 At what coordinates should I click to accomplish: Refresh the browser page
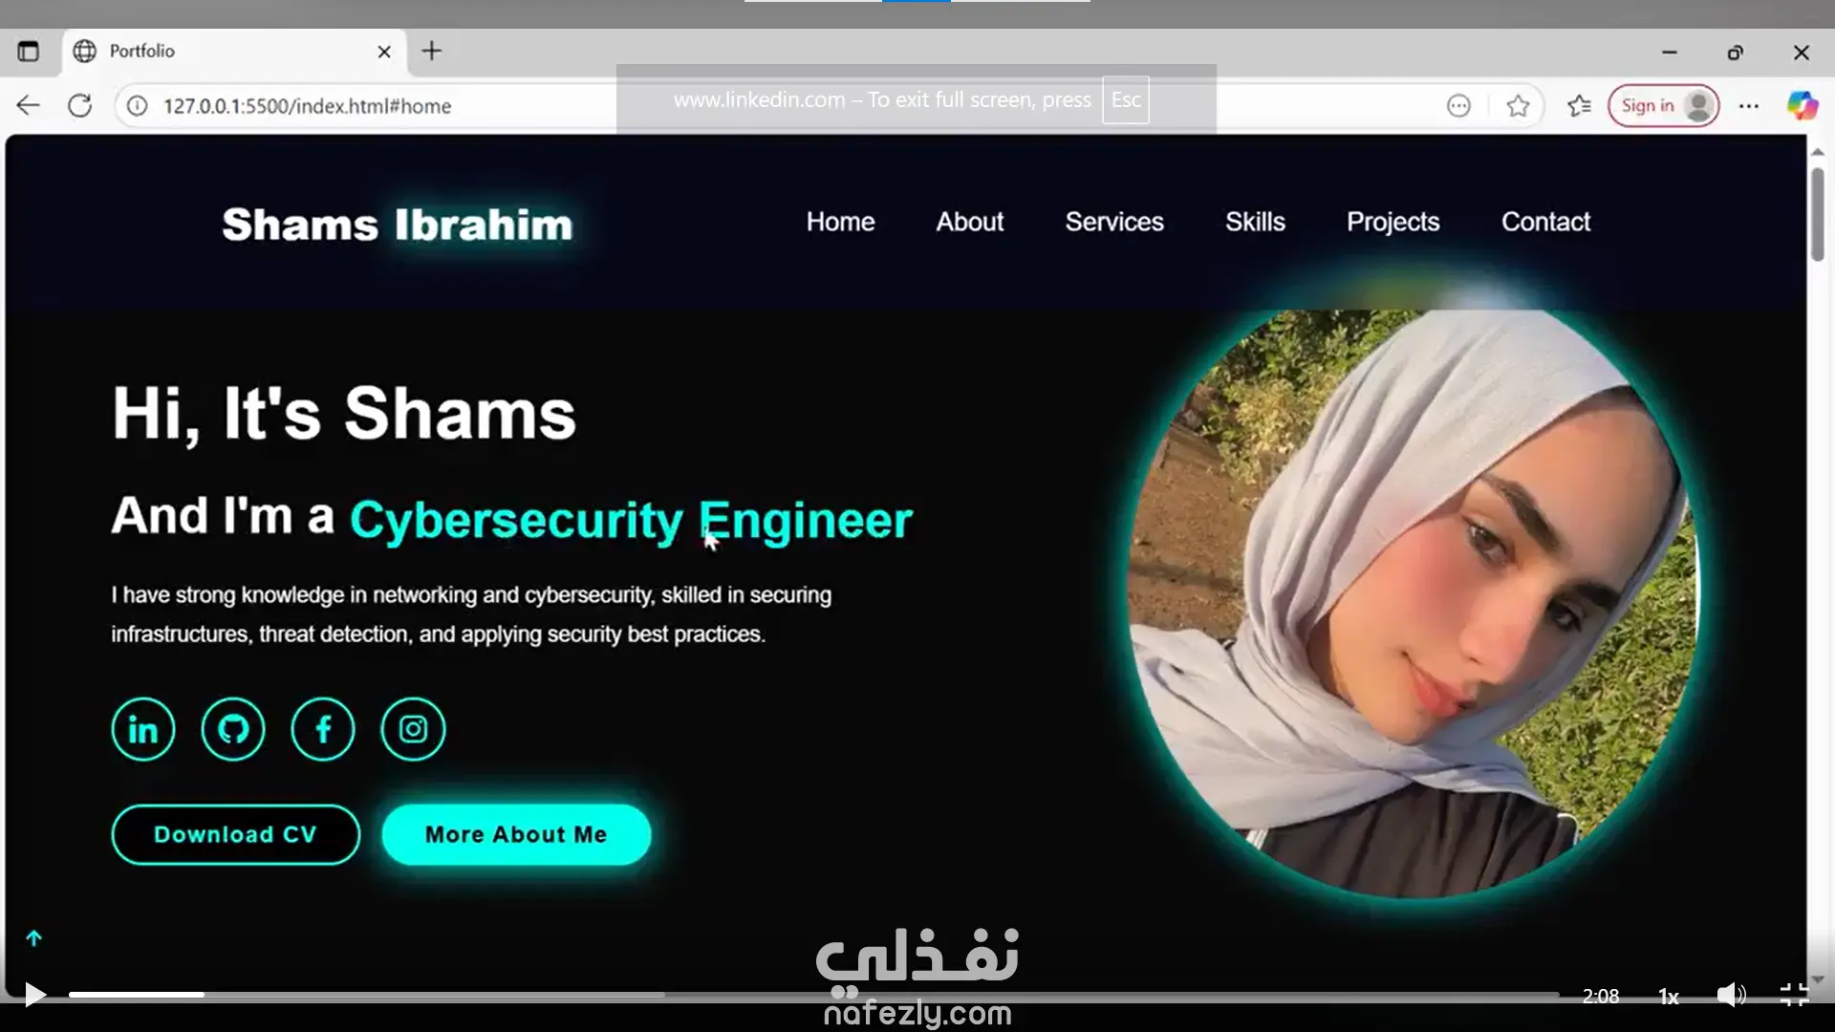pyautogui.click(x=80, y=105)
